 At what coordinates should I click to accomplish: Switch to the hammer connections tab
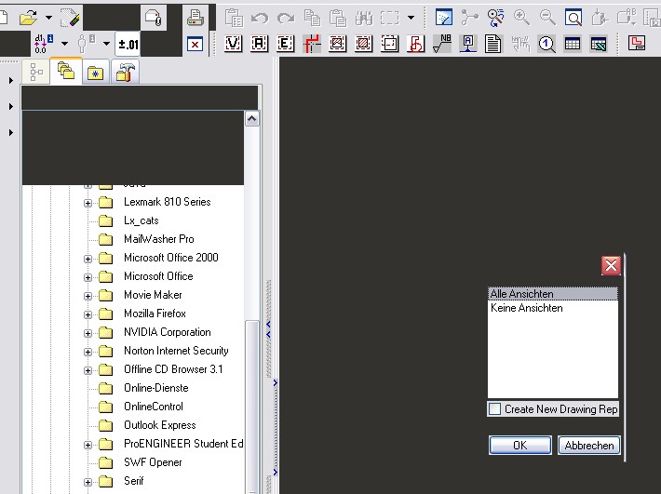(125, 73)
